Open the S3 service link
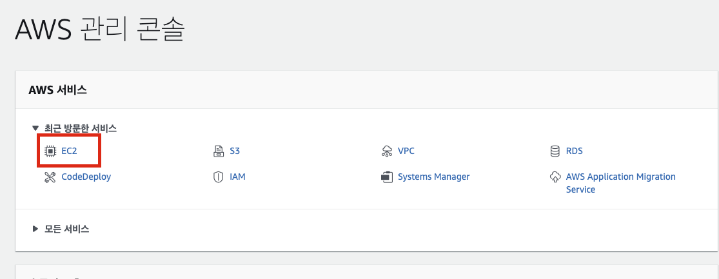719x279 pixels. coord(235,151)
